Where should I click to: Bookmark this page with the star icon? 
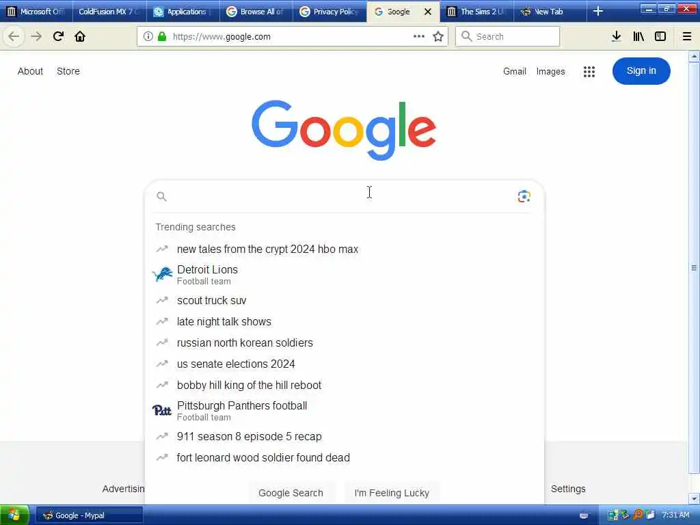coord(438,37)
